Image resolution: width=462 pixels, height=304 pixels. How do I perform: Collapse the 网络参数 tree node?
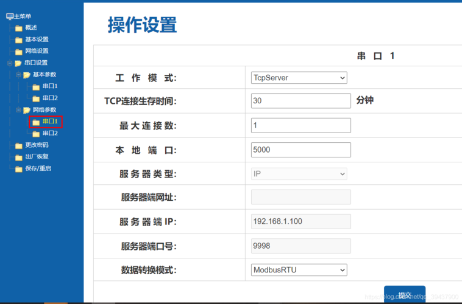point(18,110)
